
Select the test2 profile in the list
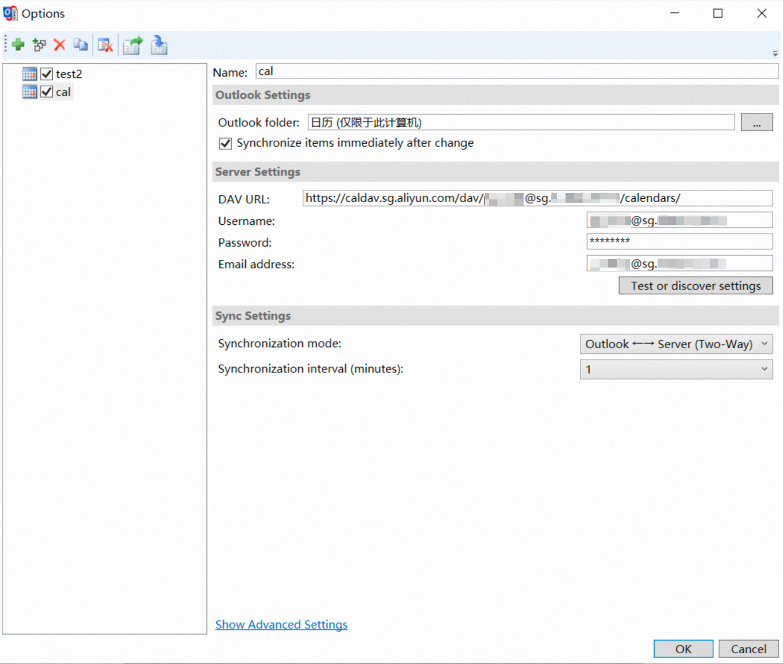pos(69,74)
